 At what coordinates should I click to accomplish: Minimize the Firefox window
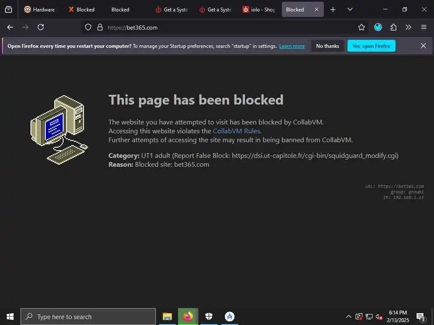click(385, 9)
